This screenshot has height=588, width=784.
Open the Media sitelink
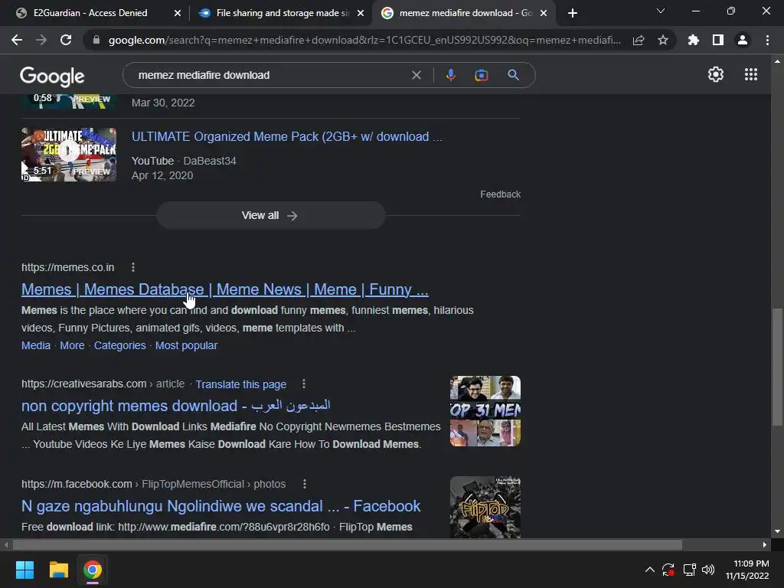36,345
